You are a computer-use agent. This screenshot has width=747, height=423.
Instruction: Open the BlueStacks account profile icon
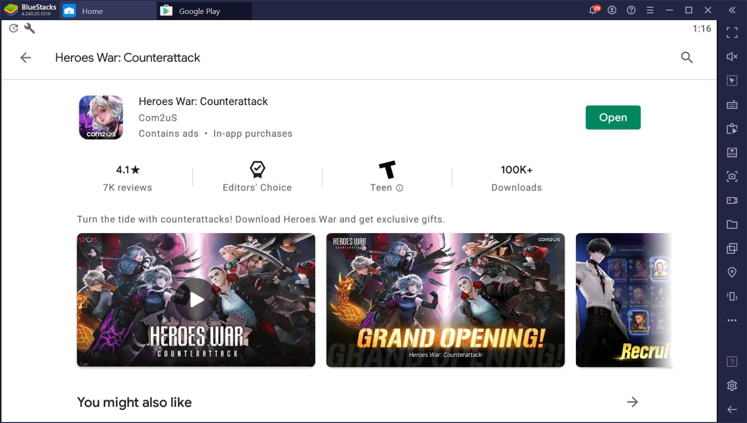612,10
